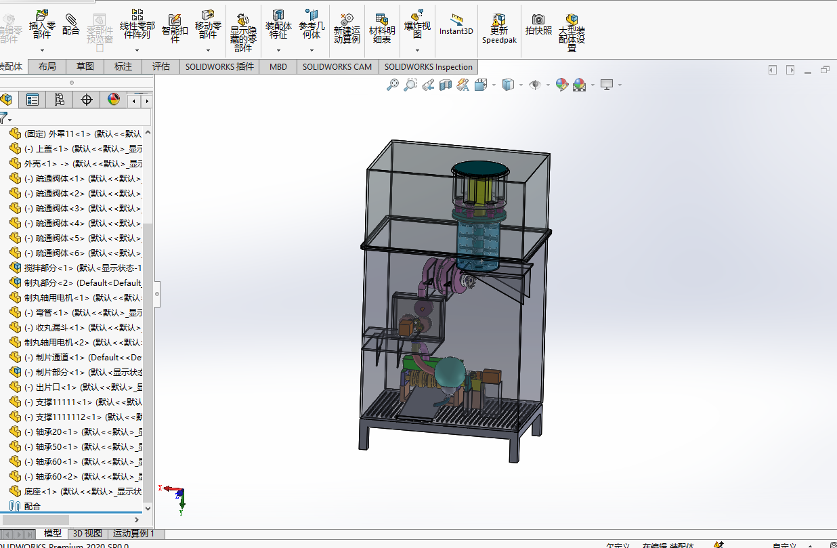Screen dimensions: 837x548
Task: Click Display Style cube icon
Action: coord(508,85)
